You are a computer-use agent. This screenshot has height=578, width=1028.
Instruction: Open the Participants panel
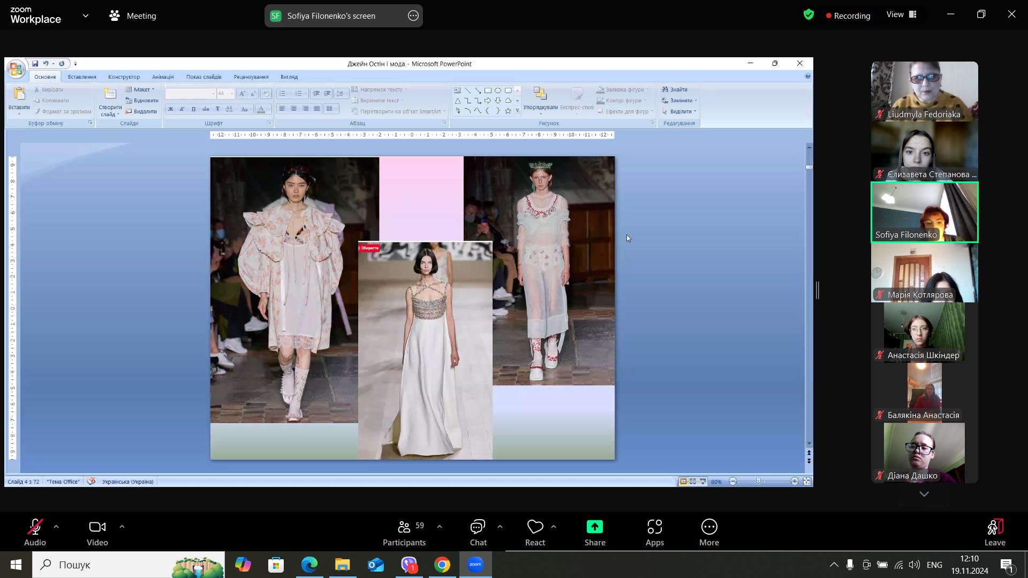point(404,528)
